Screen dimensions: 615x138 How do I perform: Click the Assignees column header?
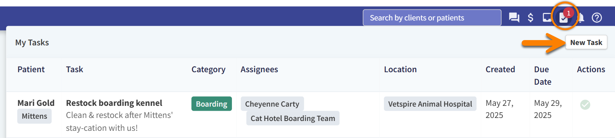coord(259,70)
